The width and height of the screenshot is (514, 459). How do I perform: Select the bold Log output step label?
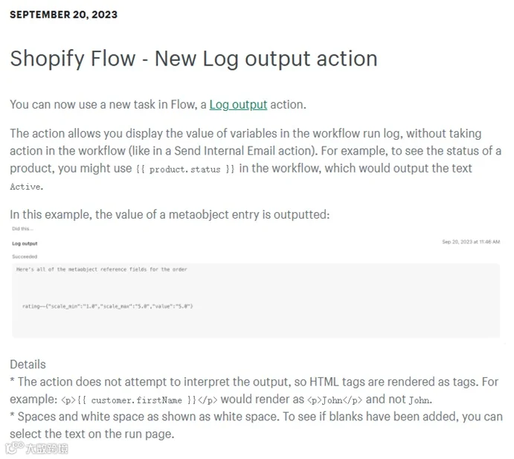pos(25,243)
